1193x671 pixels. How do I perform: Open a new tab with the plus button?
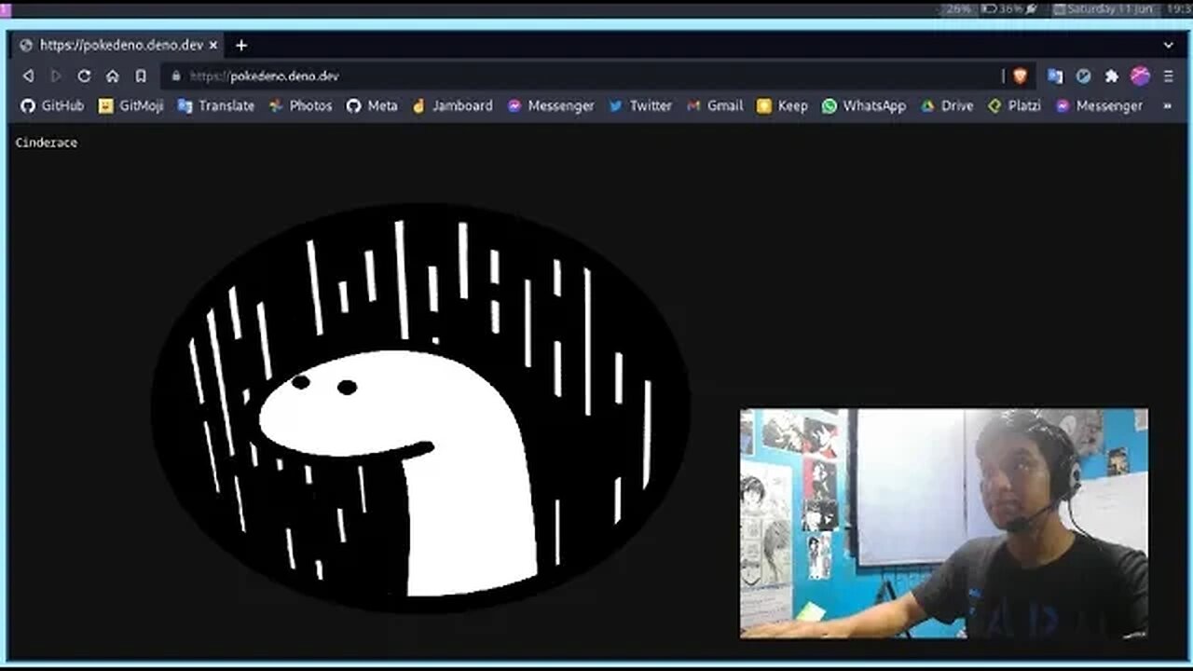(240, 45)
